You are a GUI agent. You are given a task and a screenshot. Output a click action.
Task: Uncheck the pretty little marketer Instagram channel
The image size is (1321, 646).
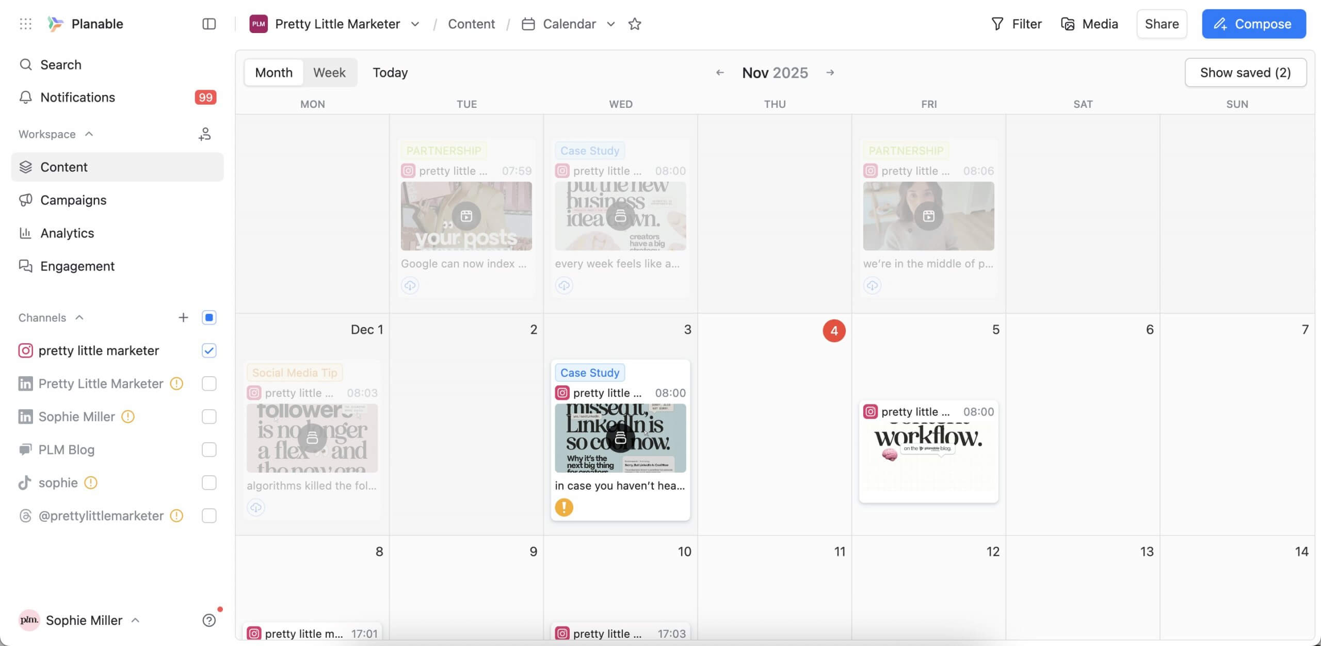click(208, 350)
